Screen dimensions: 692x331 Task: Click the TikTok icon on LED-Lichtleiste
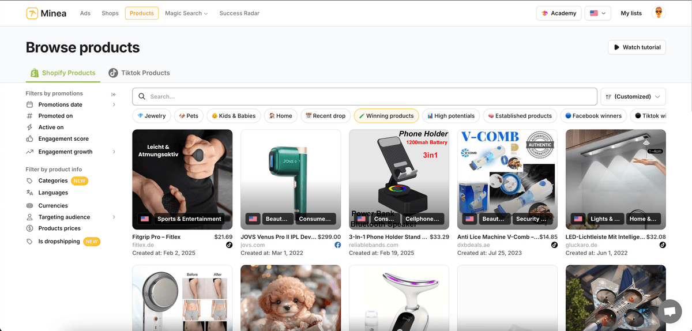click(x=663, y=245)
